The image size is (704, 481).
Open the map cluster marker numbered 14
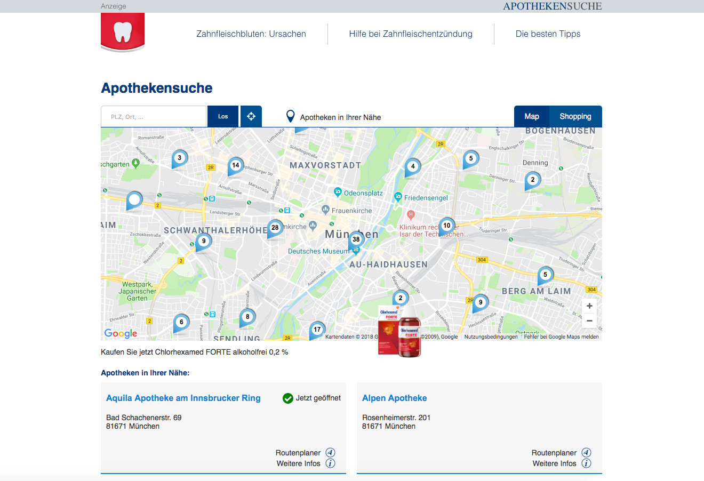coord(235,166)
